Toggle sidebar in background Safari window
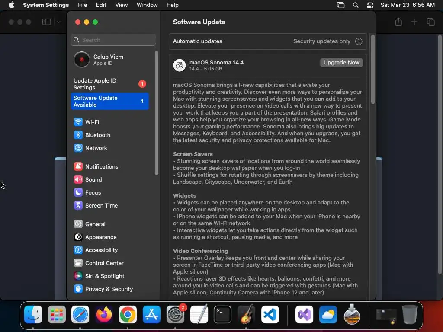This screenshot has width=443, height=332. click(46, 22)
